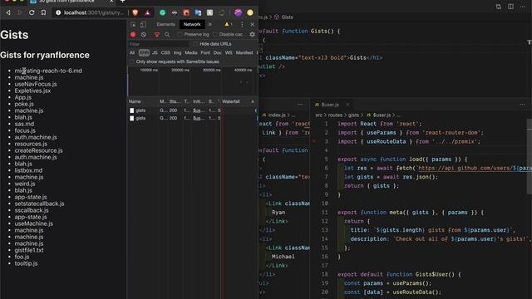Open new browser tab with plus

point(122,2)
